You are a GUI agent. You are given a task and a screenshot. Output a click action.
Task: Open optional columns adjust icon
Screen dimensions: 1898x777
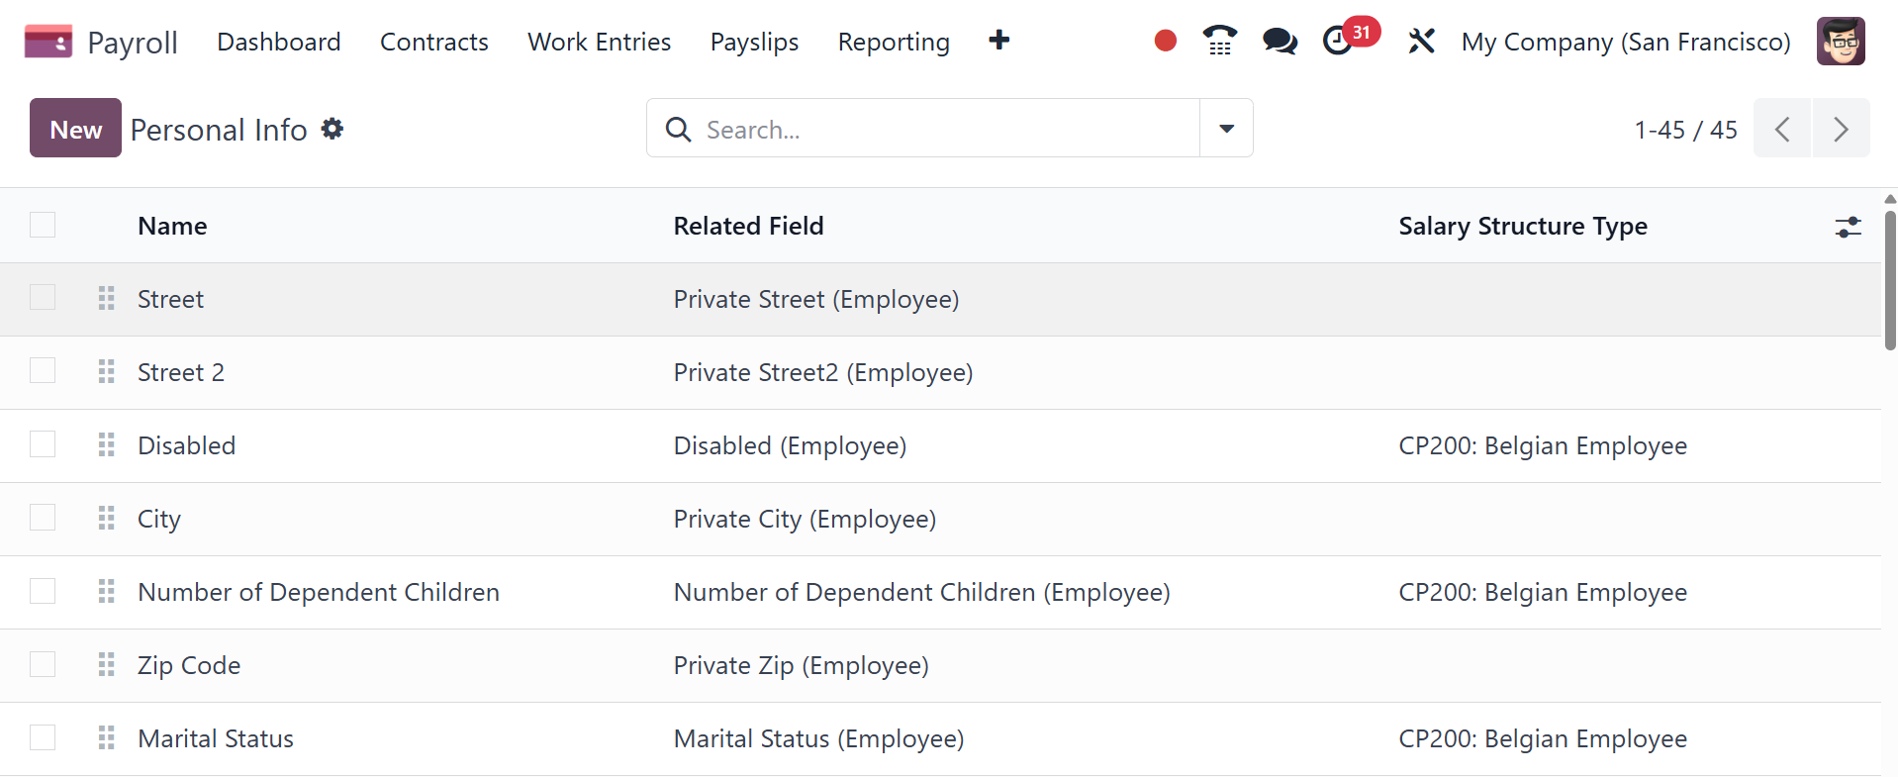[1848, 227]
